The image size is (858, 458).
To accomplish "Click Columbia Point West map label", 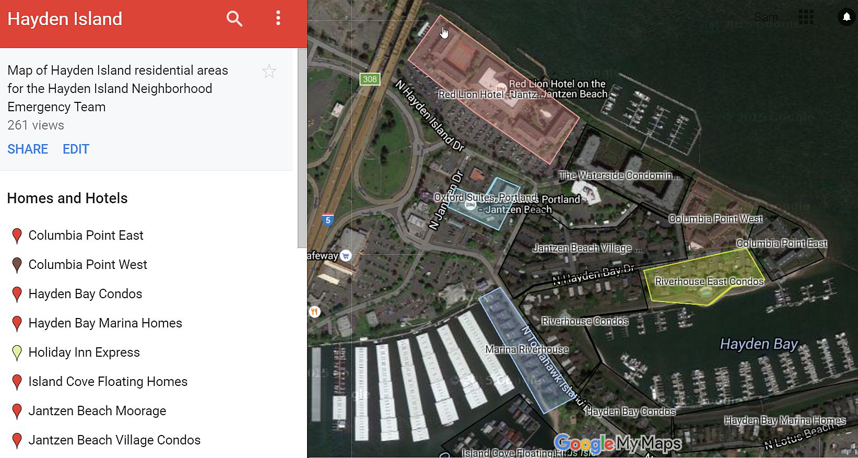I will (715, 219).
